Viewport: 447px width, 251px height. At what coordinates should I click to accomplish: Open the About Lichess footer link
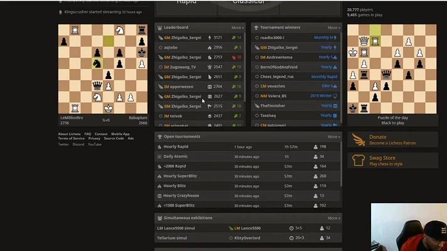[x=69, y=134]
